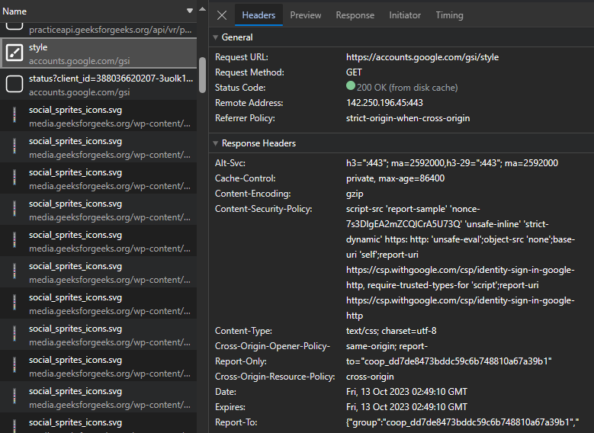The height and width of the screenshot is (433, 594).
Task: Select the Headers tab
Action: pyautogui.click(x=258, y=15)
